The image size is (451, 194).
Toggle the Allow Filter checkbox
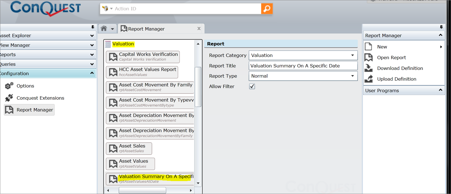(x=252, y=86)
